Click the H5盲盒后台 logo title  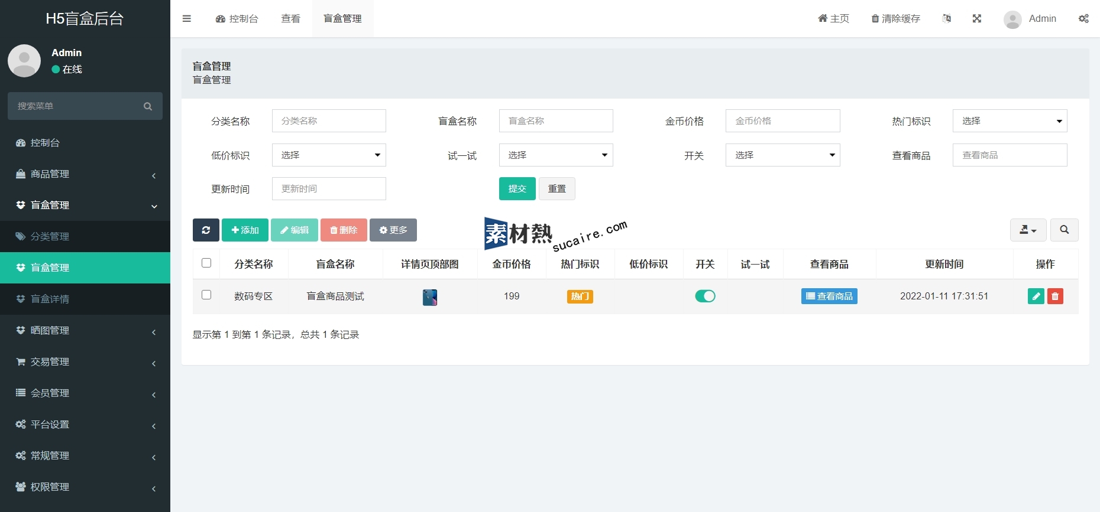(x=85, y=18)
